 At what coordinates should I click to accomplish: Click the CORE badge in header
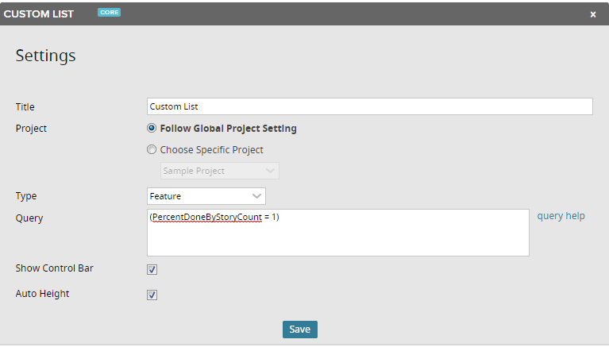(x=109, y=13)
